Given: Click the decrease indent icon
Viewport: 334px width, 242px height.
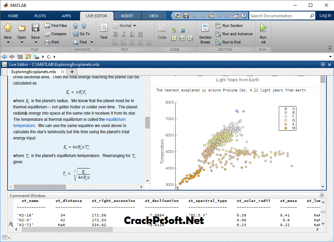Looking at the screenshot, I should (x=190, y=38).
